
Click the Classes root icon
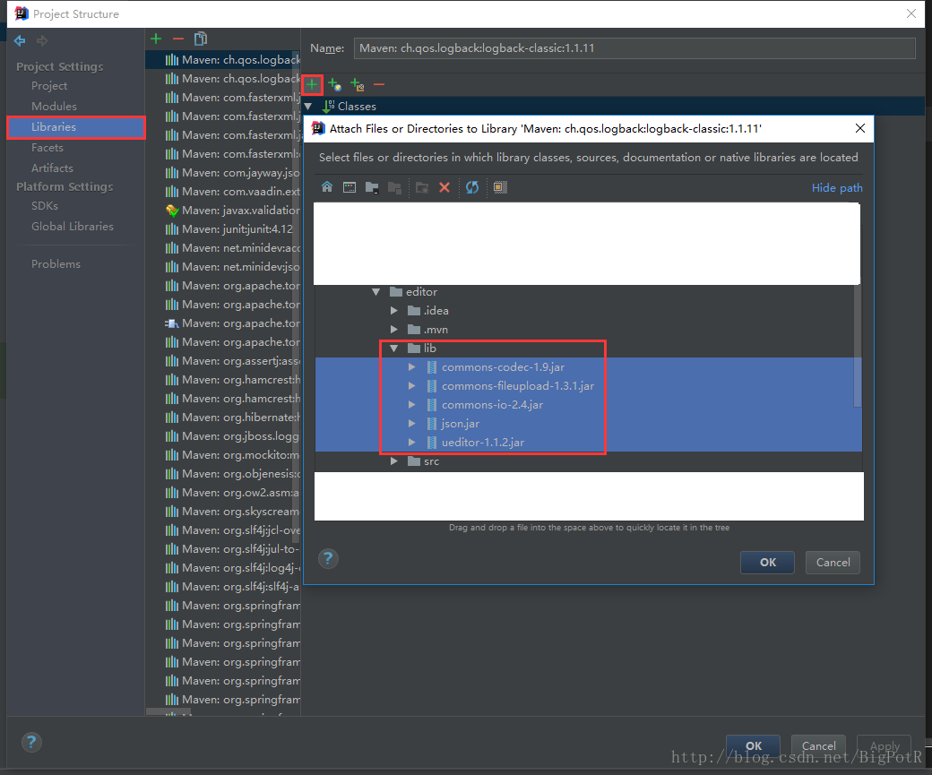[328, 107]
